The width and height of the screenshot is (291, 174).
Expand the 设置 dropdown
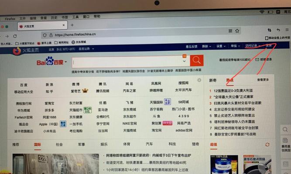[221, 46]
